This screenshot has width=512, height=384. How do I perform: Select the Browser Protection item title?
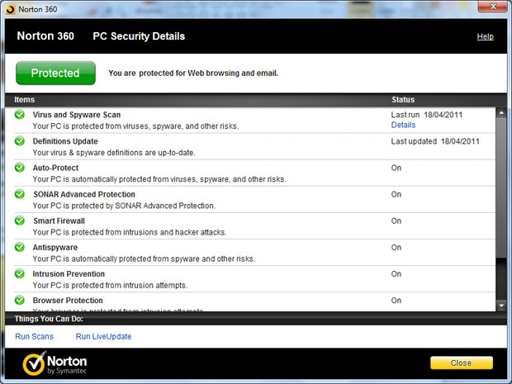click(x=68, y=301)
